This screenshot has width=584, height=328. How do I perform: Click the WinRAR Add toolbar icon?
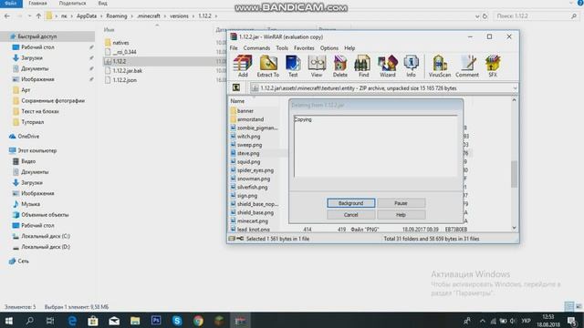click(243, 67)
